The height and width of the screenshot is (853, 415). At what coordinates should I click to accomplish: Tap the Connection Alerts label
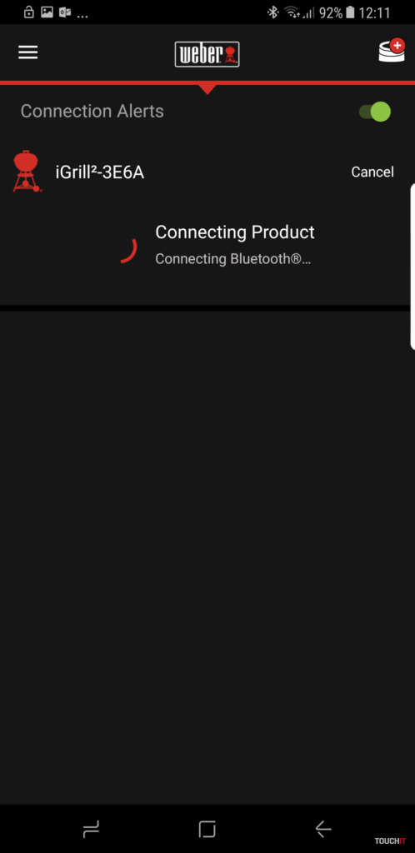point(92,111)
